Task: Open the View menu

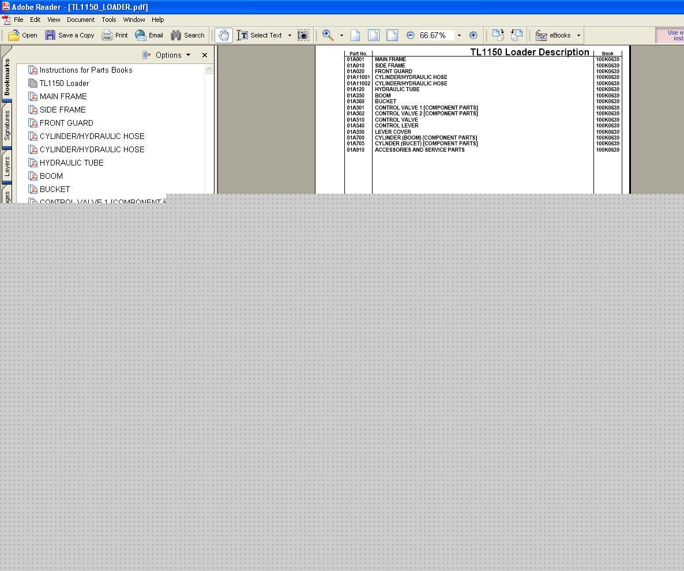Action: [54, 20]
